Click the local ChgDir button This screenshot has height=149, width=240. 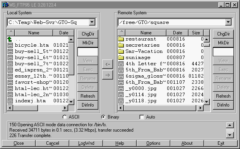[x=88, y=34]
